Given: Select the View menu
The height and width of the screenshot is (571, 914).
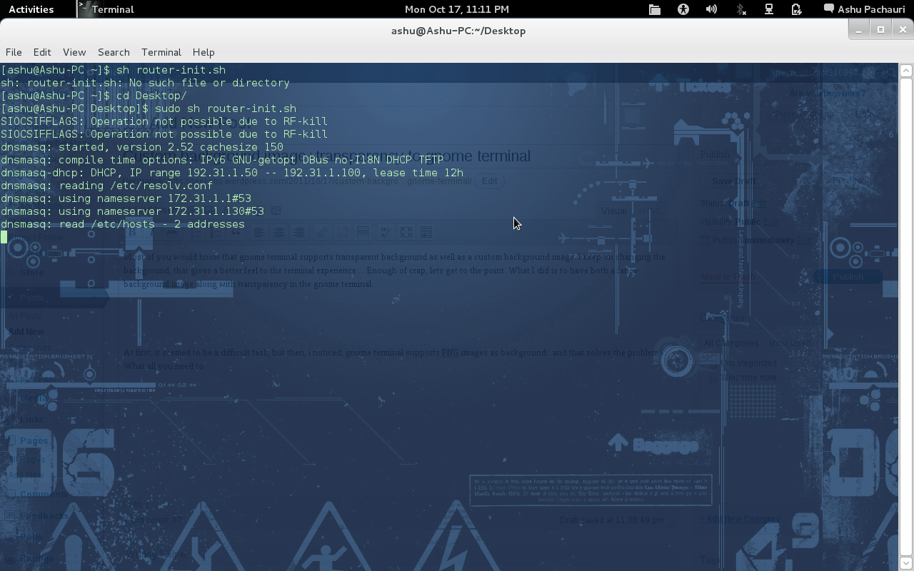Looking at the screenshot, I should [x=74, y=52].
